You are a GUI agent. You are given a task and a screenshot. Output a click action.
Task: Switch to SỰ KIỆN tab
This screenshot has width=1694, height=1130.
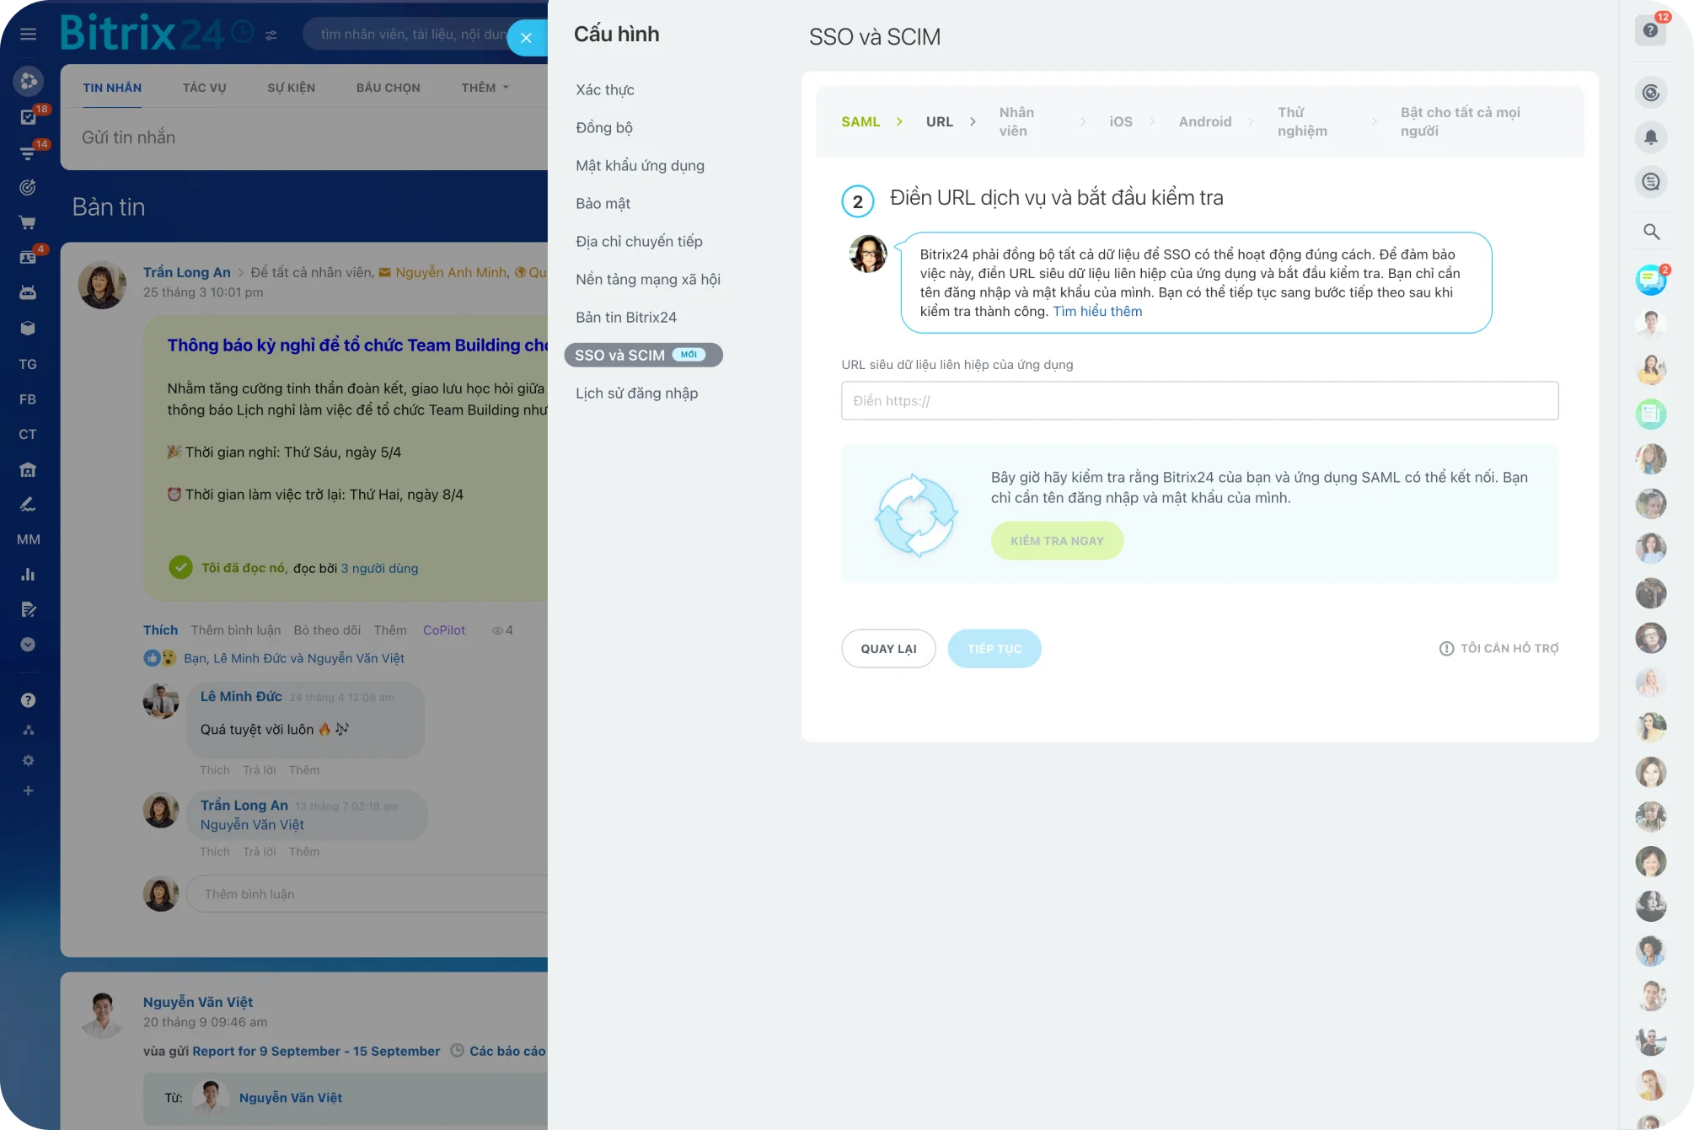292,88
